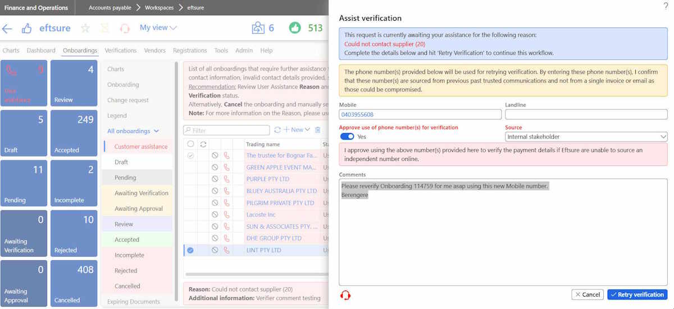Image resolution: width=674 pixels, height=309 pixels.
Task: Click the inbox icon showing count 6
Action: point(258,27)
